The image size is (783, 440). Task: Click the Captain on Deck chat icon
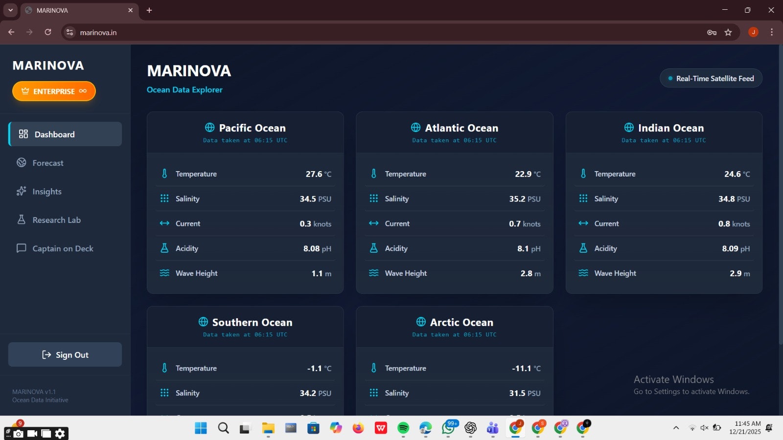pos(21,248)
